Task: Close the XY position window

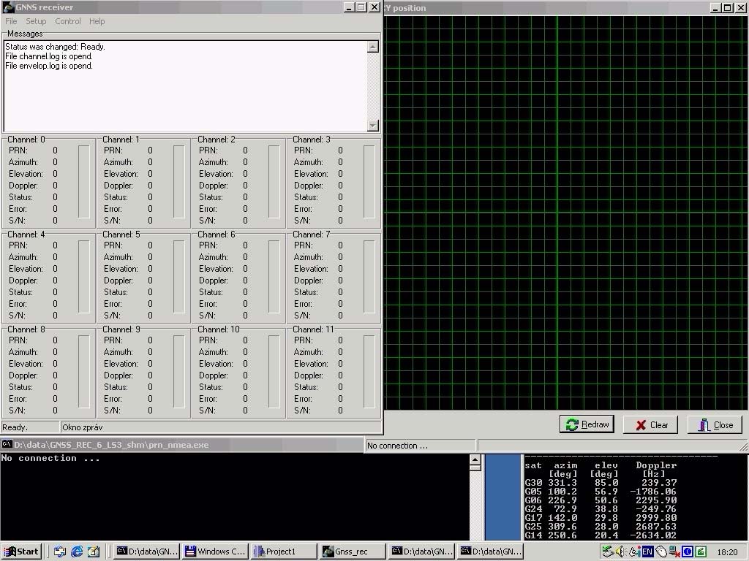Action: click(740, 7)
